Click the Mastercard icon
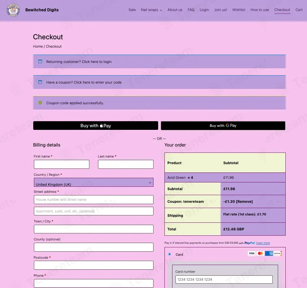 [260, 253]
